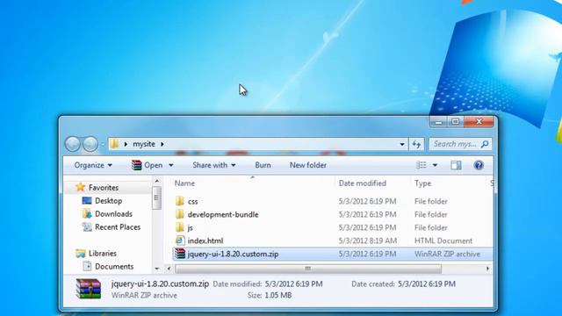Maximize the mysite Explorer window

(x=455, y=122)
